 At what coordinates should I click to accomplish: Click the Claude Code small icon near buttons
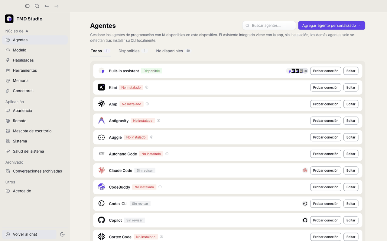pos(305,171)
